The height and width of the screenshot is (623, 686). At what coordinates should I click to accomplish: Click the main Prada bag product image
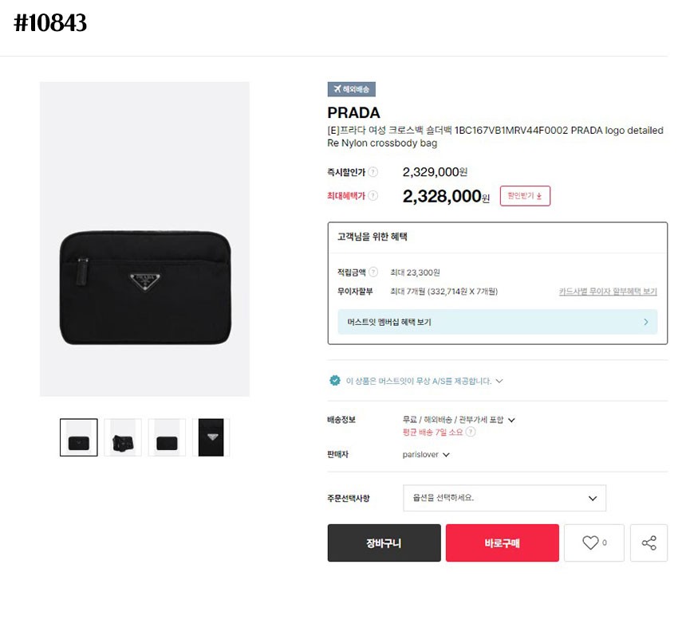[x=144, y=287]
